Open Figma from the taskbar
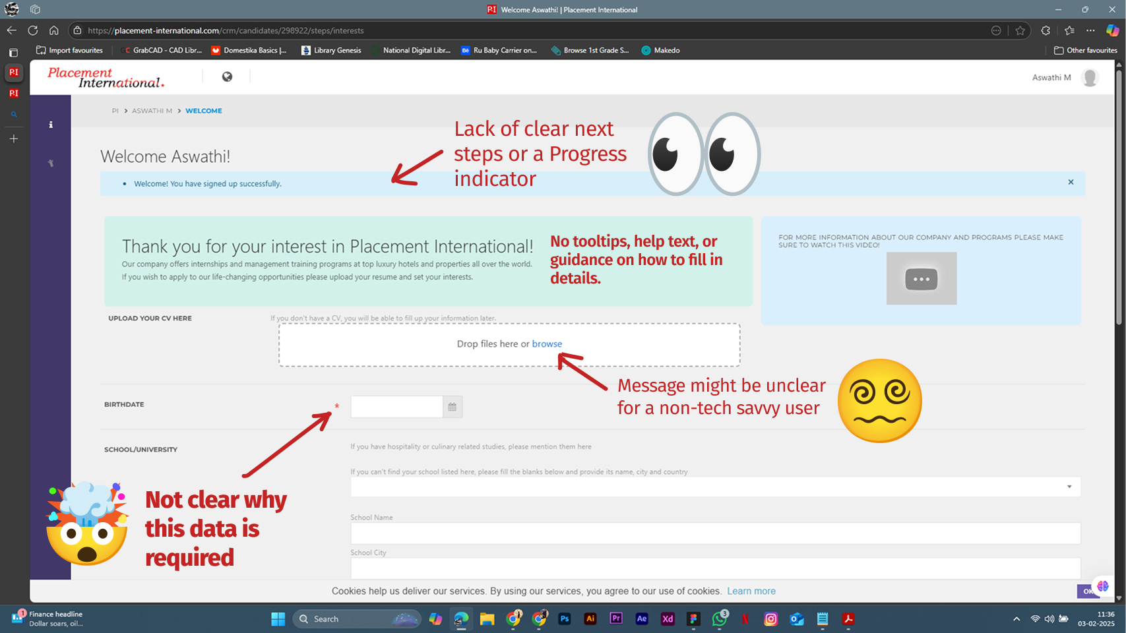 pos(693,618)
